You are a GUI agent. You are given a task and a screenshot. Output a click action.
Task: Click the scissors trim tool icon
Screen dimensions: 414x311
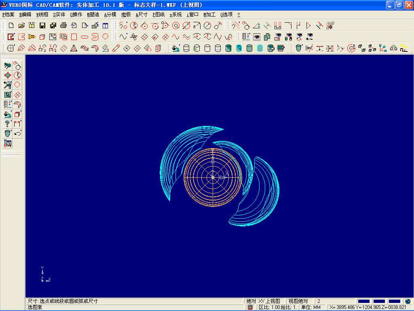(x=309, y=48)
